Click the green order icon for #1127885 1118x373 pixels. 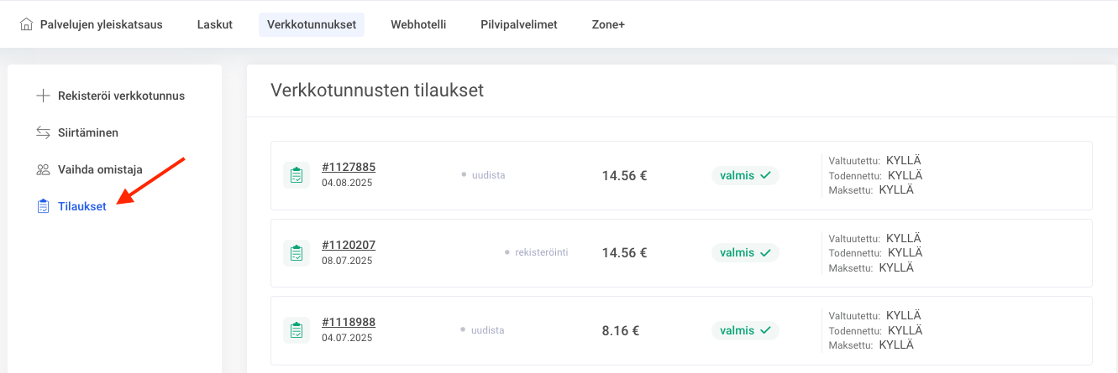[297, 175]
